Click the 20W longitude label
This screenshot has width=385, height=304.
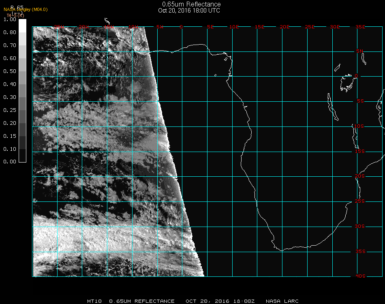click(84, 27)
